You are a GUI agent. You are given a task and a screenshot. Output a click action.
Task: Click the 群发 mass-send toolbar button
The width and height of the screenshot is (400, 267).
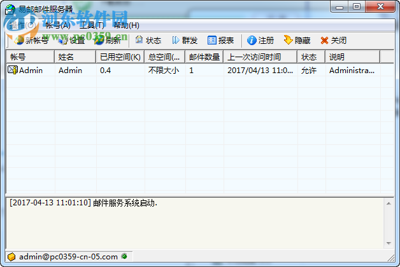click(185, 40)
